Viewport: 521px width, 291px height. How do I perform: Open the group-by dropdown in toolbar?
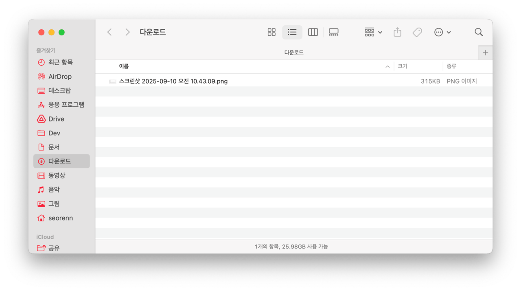point(373,32)
